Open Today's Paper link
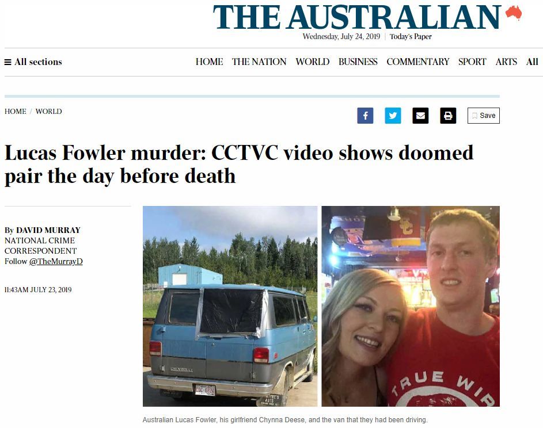 (x=411, y=37)
